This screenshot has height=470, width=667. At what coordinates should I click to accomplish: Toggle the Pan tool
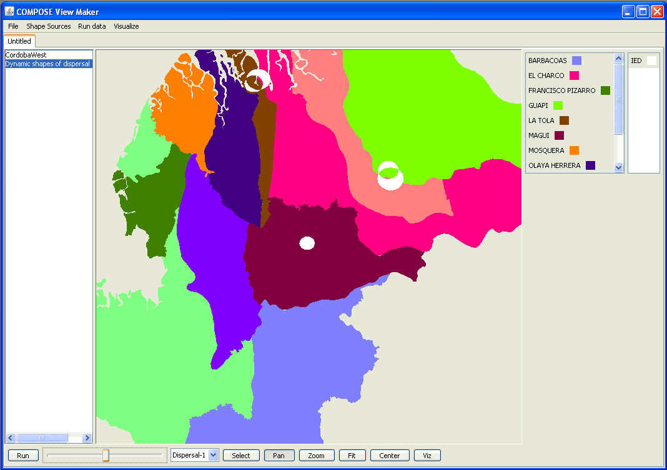279,456
